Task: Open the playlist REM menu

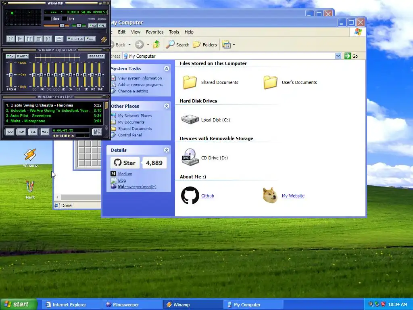Action: [x=21, y=132]
